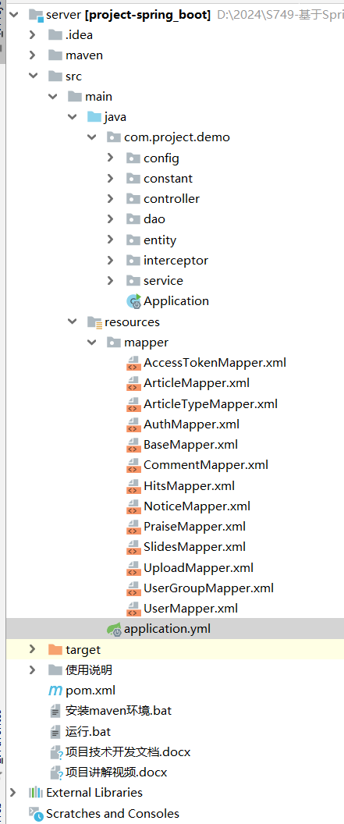
Task: Click the ArticleMapper.xml file icon
Action: coord(134,384)
